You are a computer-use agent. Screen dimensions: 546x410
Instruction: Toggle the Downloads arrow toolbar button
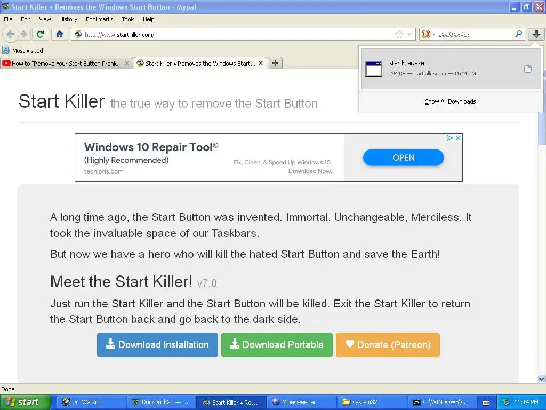[x=536, y=34]
